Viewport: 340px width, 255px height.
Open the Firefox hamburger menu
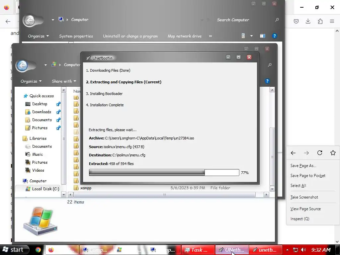(332, 21)
